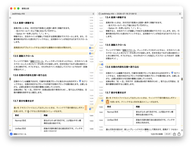Click the right pane vertical scrollbar thumb

[182, 79]
